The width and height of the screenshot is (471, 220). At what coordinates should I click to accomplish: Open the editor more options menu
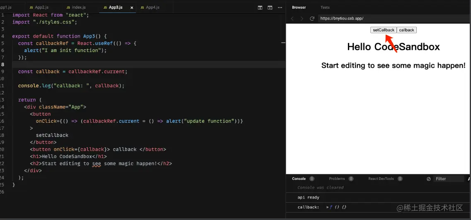point(280,7)
